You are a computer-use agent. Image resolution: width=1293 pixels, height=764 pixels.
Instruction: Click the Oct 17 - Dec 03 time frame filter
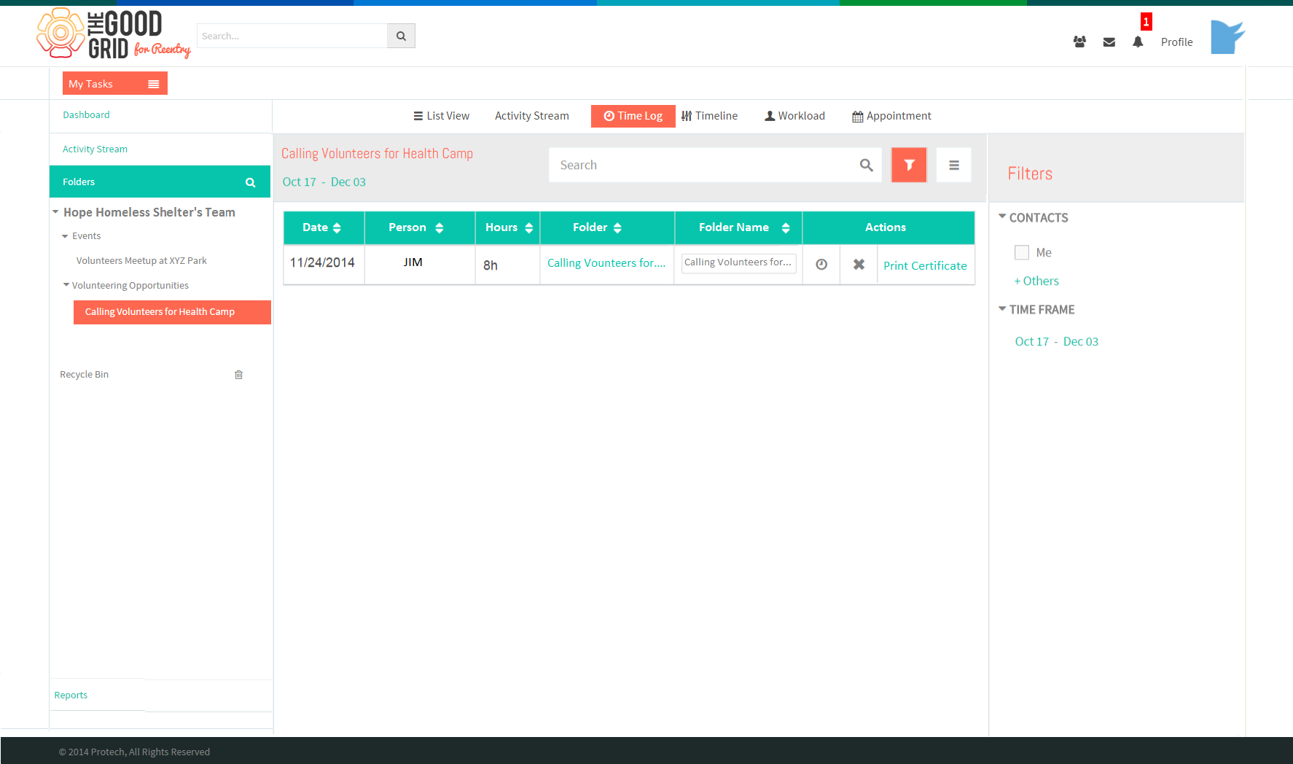coord(1056,342)
